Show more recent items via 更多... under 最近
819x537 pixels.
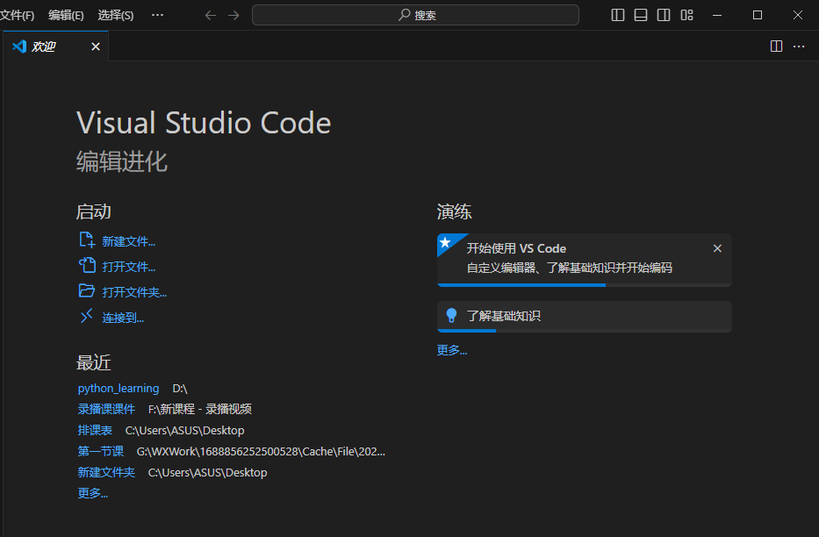click(92, 493)
